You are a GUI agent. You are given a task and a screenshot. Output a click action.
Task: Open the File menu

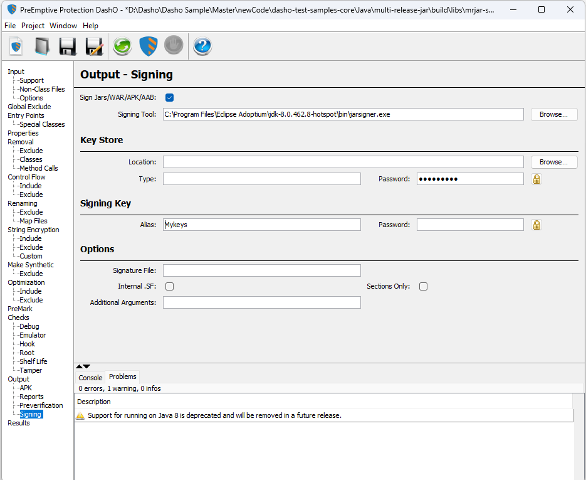10,26
